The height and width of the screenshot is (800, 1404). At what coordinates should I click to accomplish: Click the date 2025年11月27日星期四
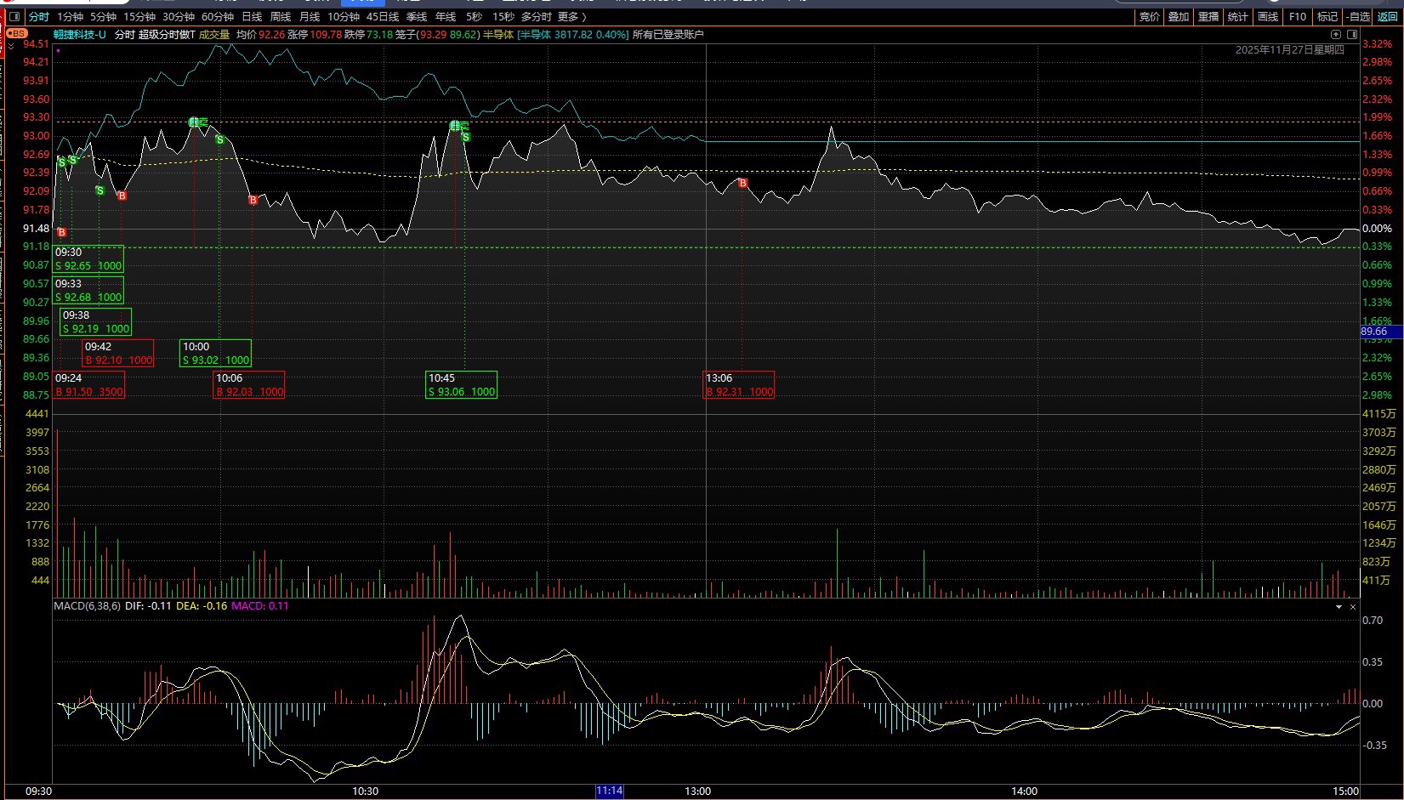pos(1290,50)
